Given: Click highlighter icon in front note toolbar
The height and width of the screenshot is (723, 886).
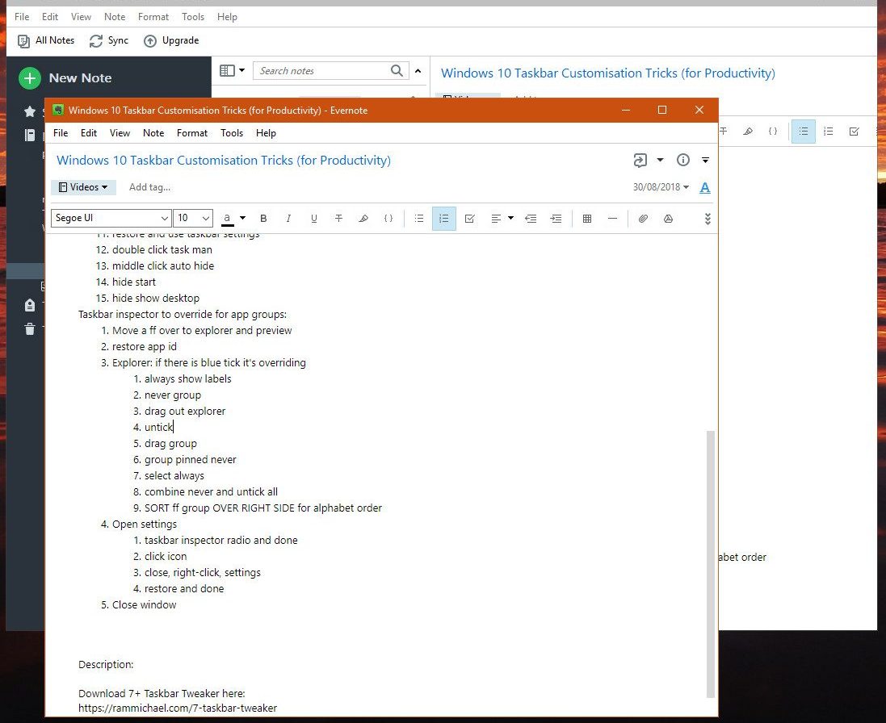Looking at the screenshot, I should (363, 219).
